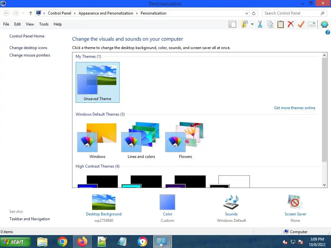Open the Tools menu
Viewport: 331px width, 248px height.
click(x=44, y=24)
